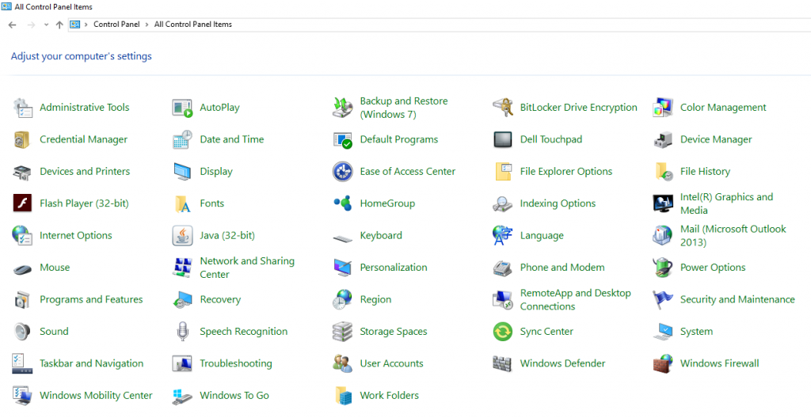Click the Taskbar and Navigation link
The height and width of the screenshot is (418, 811).
(x=92, y=363)
